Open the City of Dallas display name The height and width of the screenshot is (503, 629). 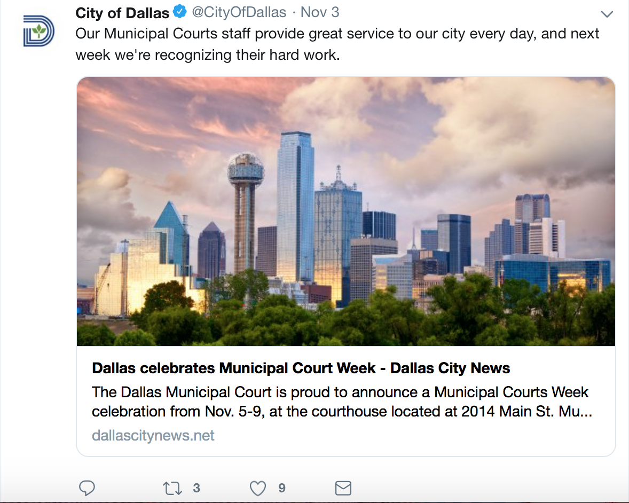click(122, 13)
